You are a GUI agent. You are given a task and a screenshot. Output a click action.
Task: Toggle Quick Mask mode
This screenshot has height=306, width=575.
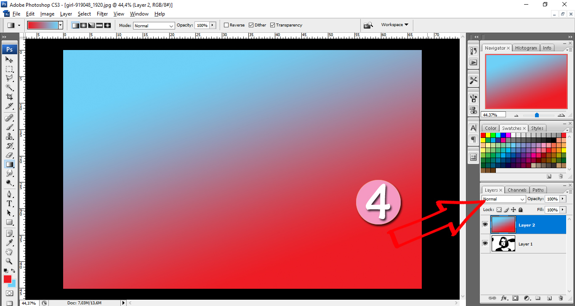pos(9,293)
